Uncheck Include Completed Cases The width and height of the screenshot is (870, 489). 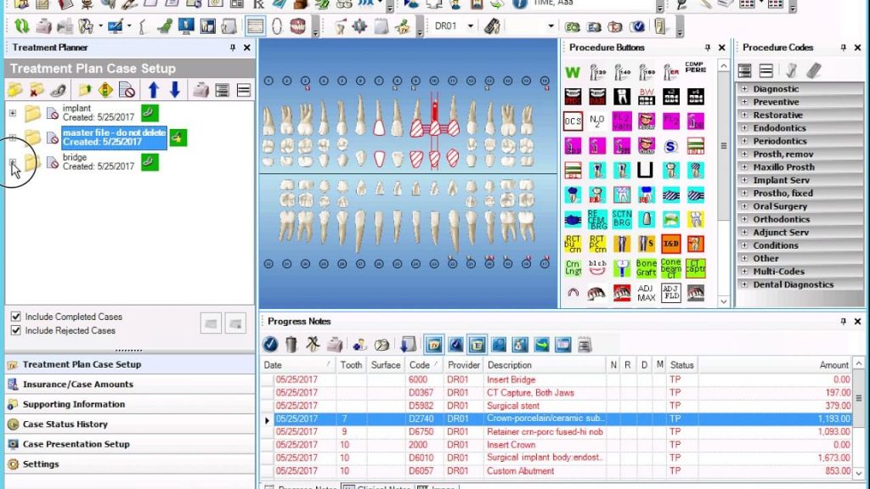(x=15, y=317)
